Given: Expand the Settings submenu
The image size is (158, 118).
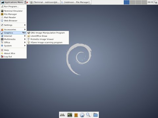Looking at the screenshot, I should (x=13, y=25).
